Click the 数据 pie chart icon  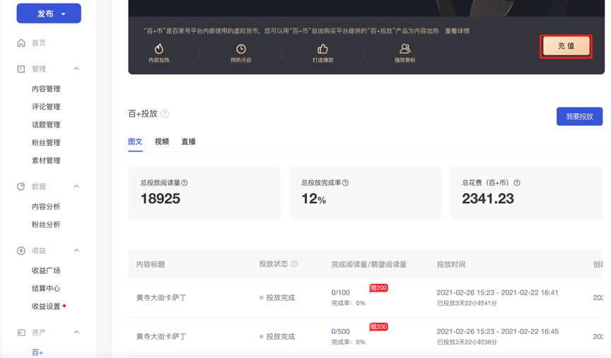point(21,186)
